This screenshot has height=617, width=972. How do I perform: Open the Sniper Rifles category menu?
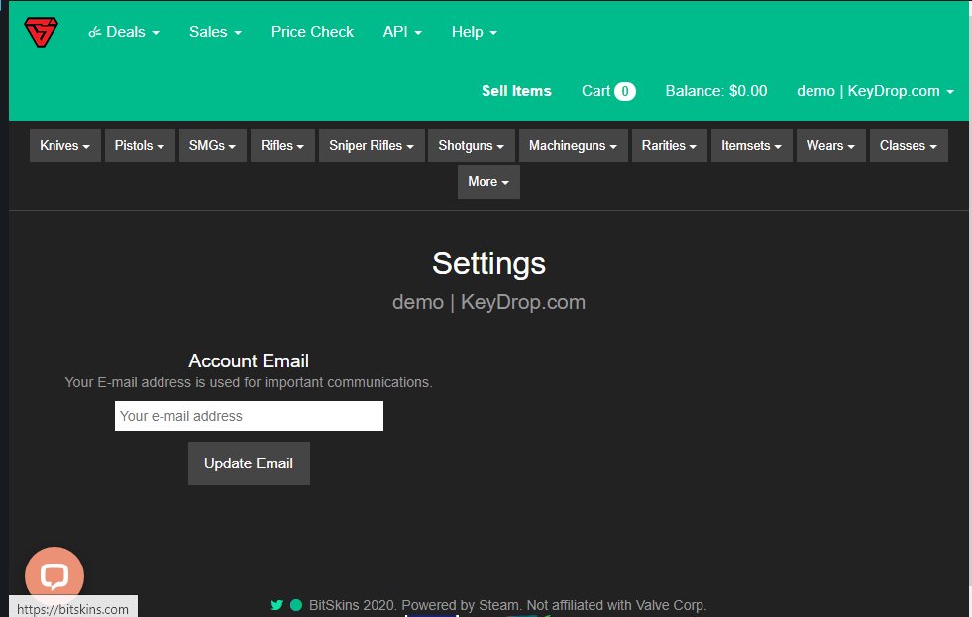(x=372, y=146)
